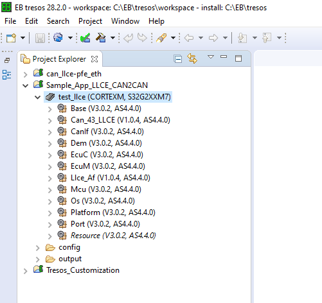
Task: Select test_llce (CORTEXM, S32G2XXM7) row
Action: (x=108, y=97)
